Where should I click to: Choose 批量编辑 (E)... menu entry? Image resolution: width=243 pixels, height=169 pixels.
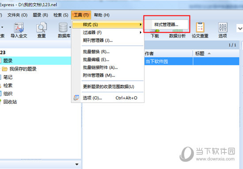pyautogui.click(x=96, y=60)
